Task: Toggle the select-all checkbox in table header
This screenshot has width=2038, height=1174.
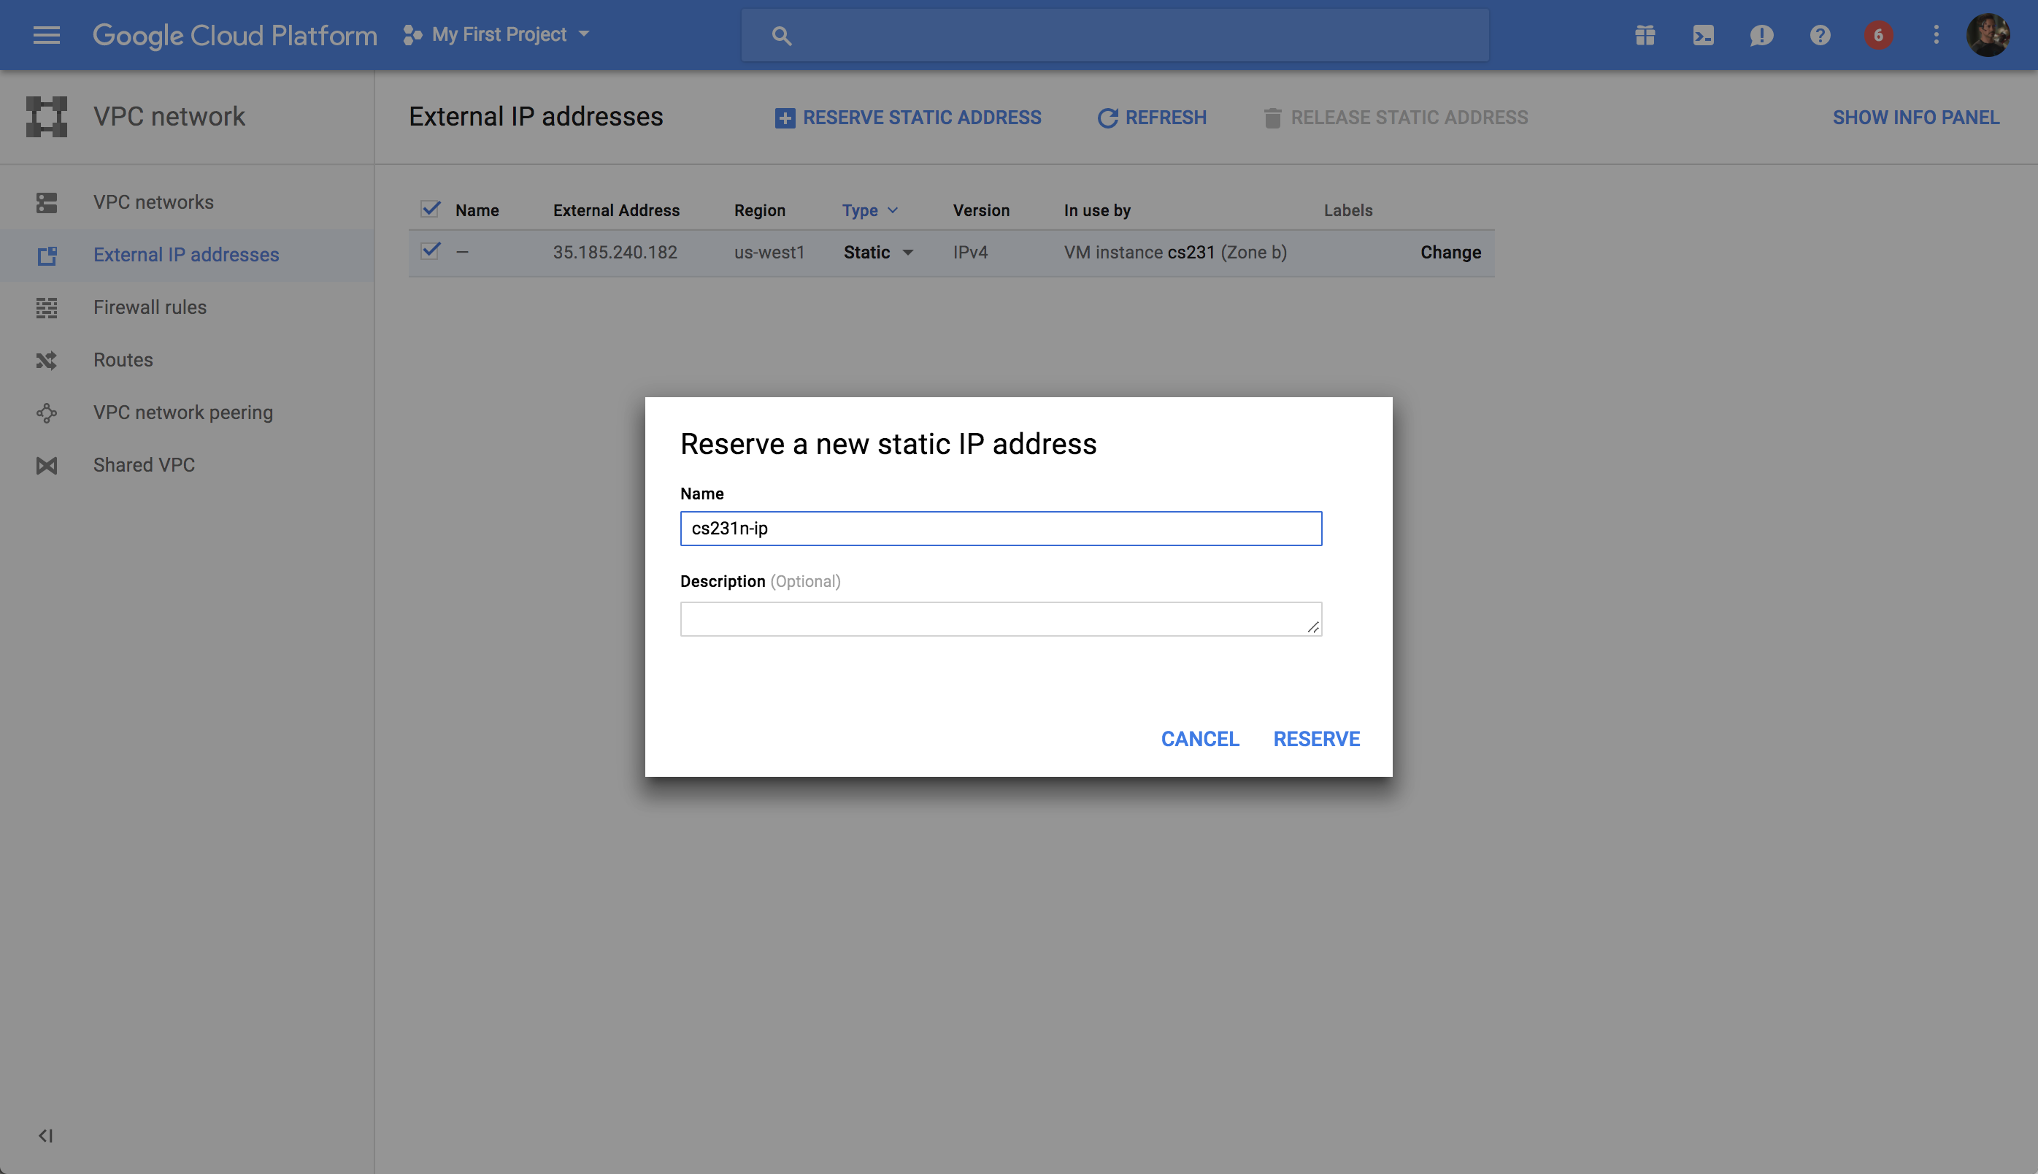Action: click(x=431, y=210)
